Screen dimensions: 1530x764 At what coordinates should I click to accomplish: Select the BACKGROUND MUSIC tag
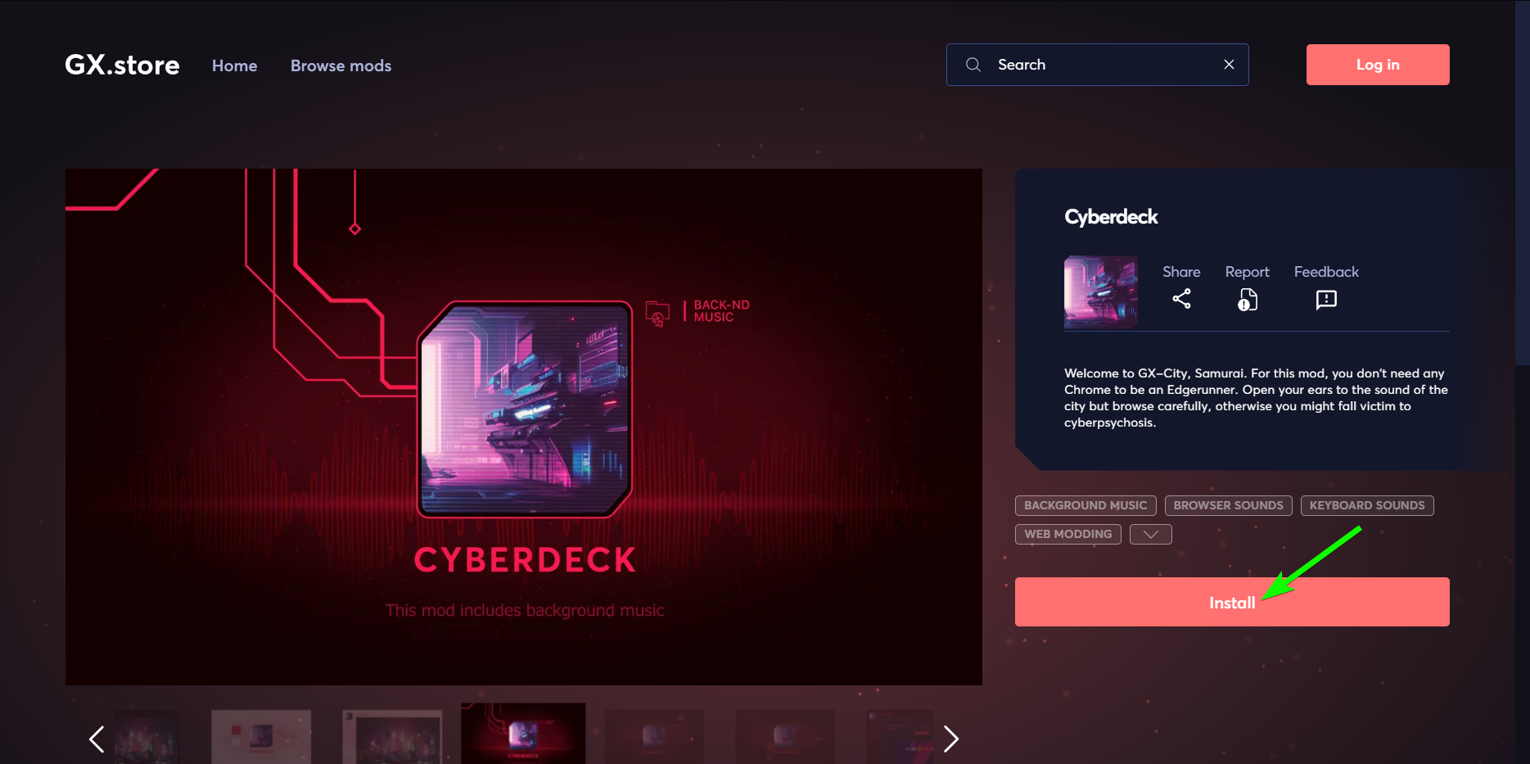pyautogui.click(x=1085, y=505)
